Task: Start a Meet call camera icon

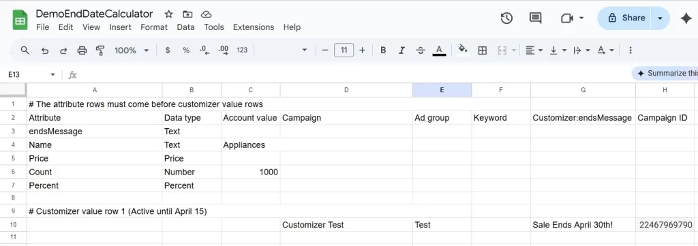Action: pos(566,18)
